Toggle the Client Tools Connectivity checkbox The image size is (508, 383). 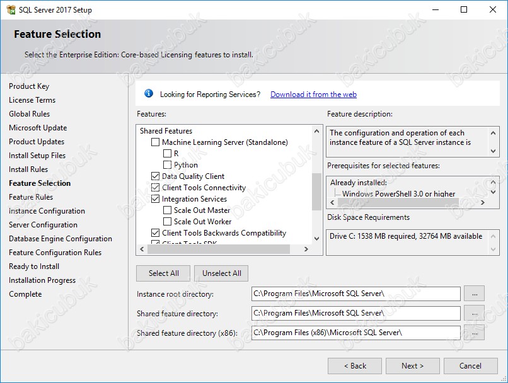click(156, 188)
